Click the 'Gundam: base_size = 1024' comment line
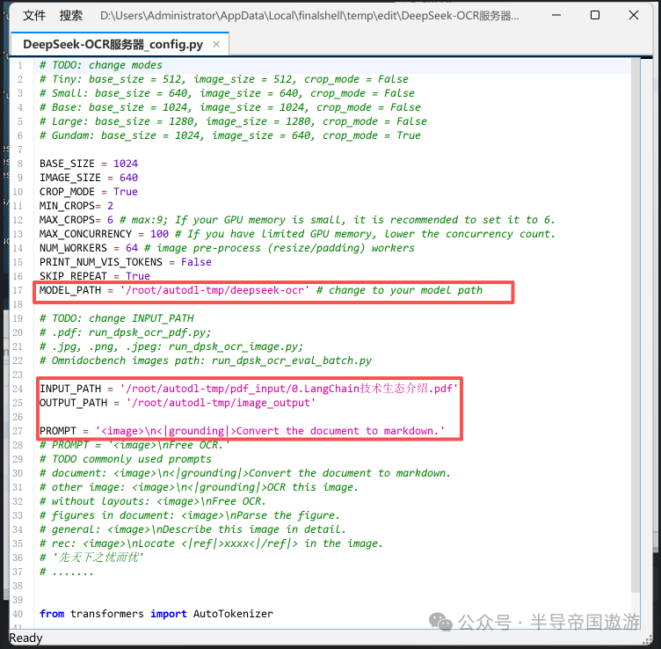 pos(230,135)
